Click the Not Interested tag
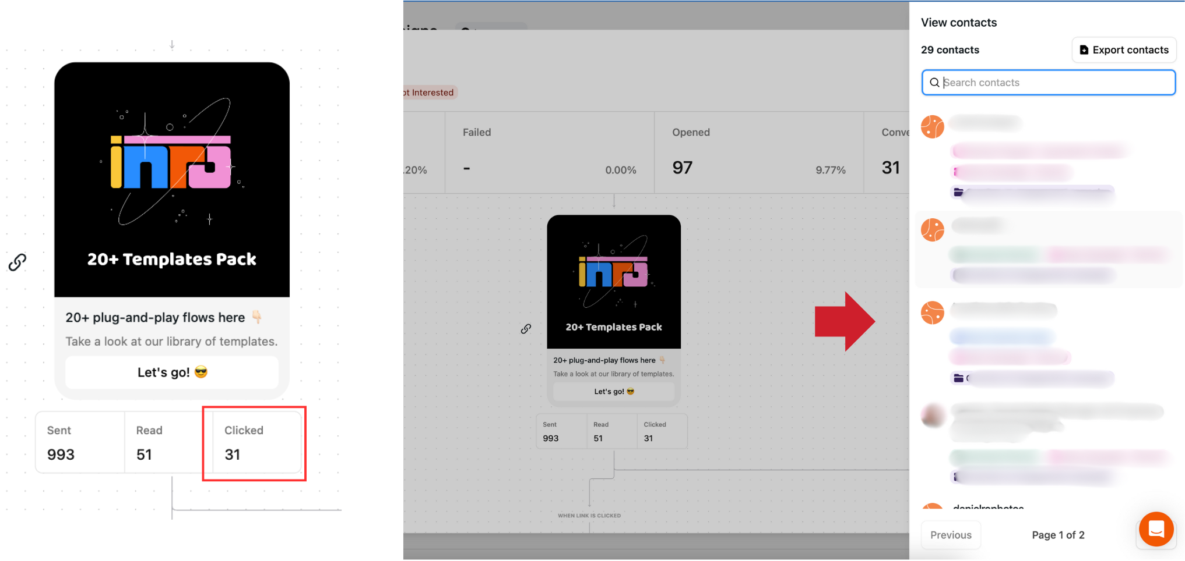Image resolution: width=1185 pixels, height=561 pixels. [430, 93]
